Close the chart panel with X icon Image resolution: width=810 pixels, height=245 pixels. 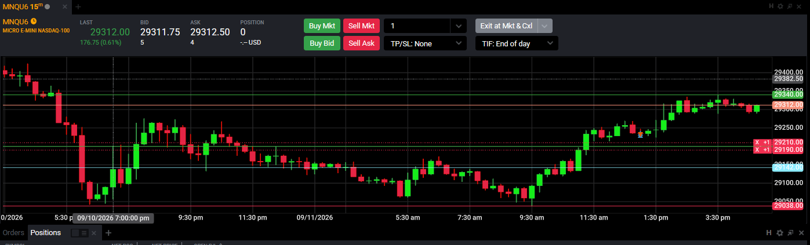click(799, 6)
